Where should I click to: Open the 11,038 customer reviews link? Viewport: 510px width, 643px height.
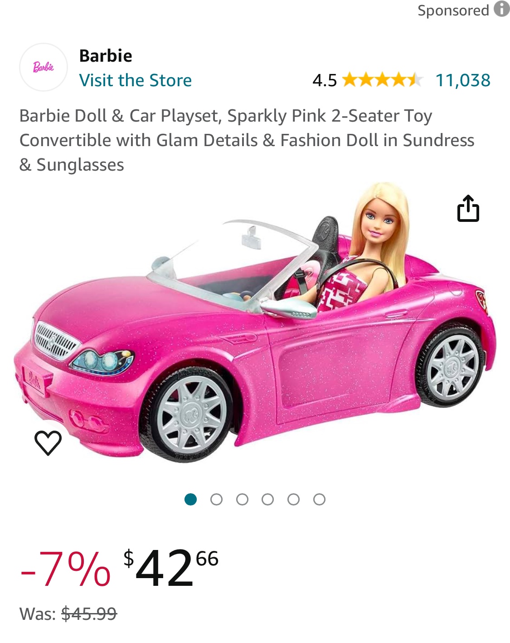(463, 80)
